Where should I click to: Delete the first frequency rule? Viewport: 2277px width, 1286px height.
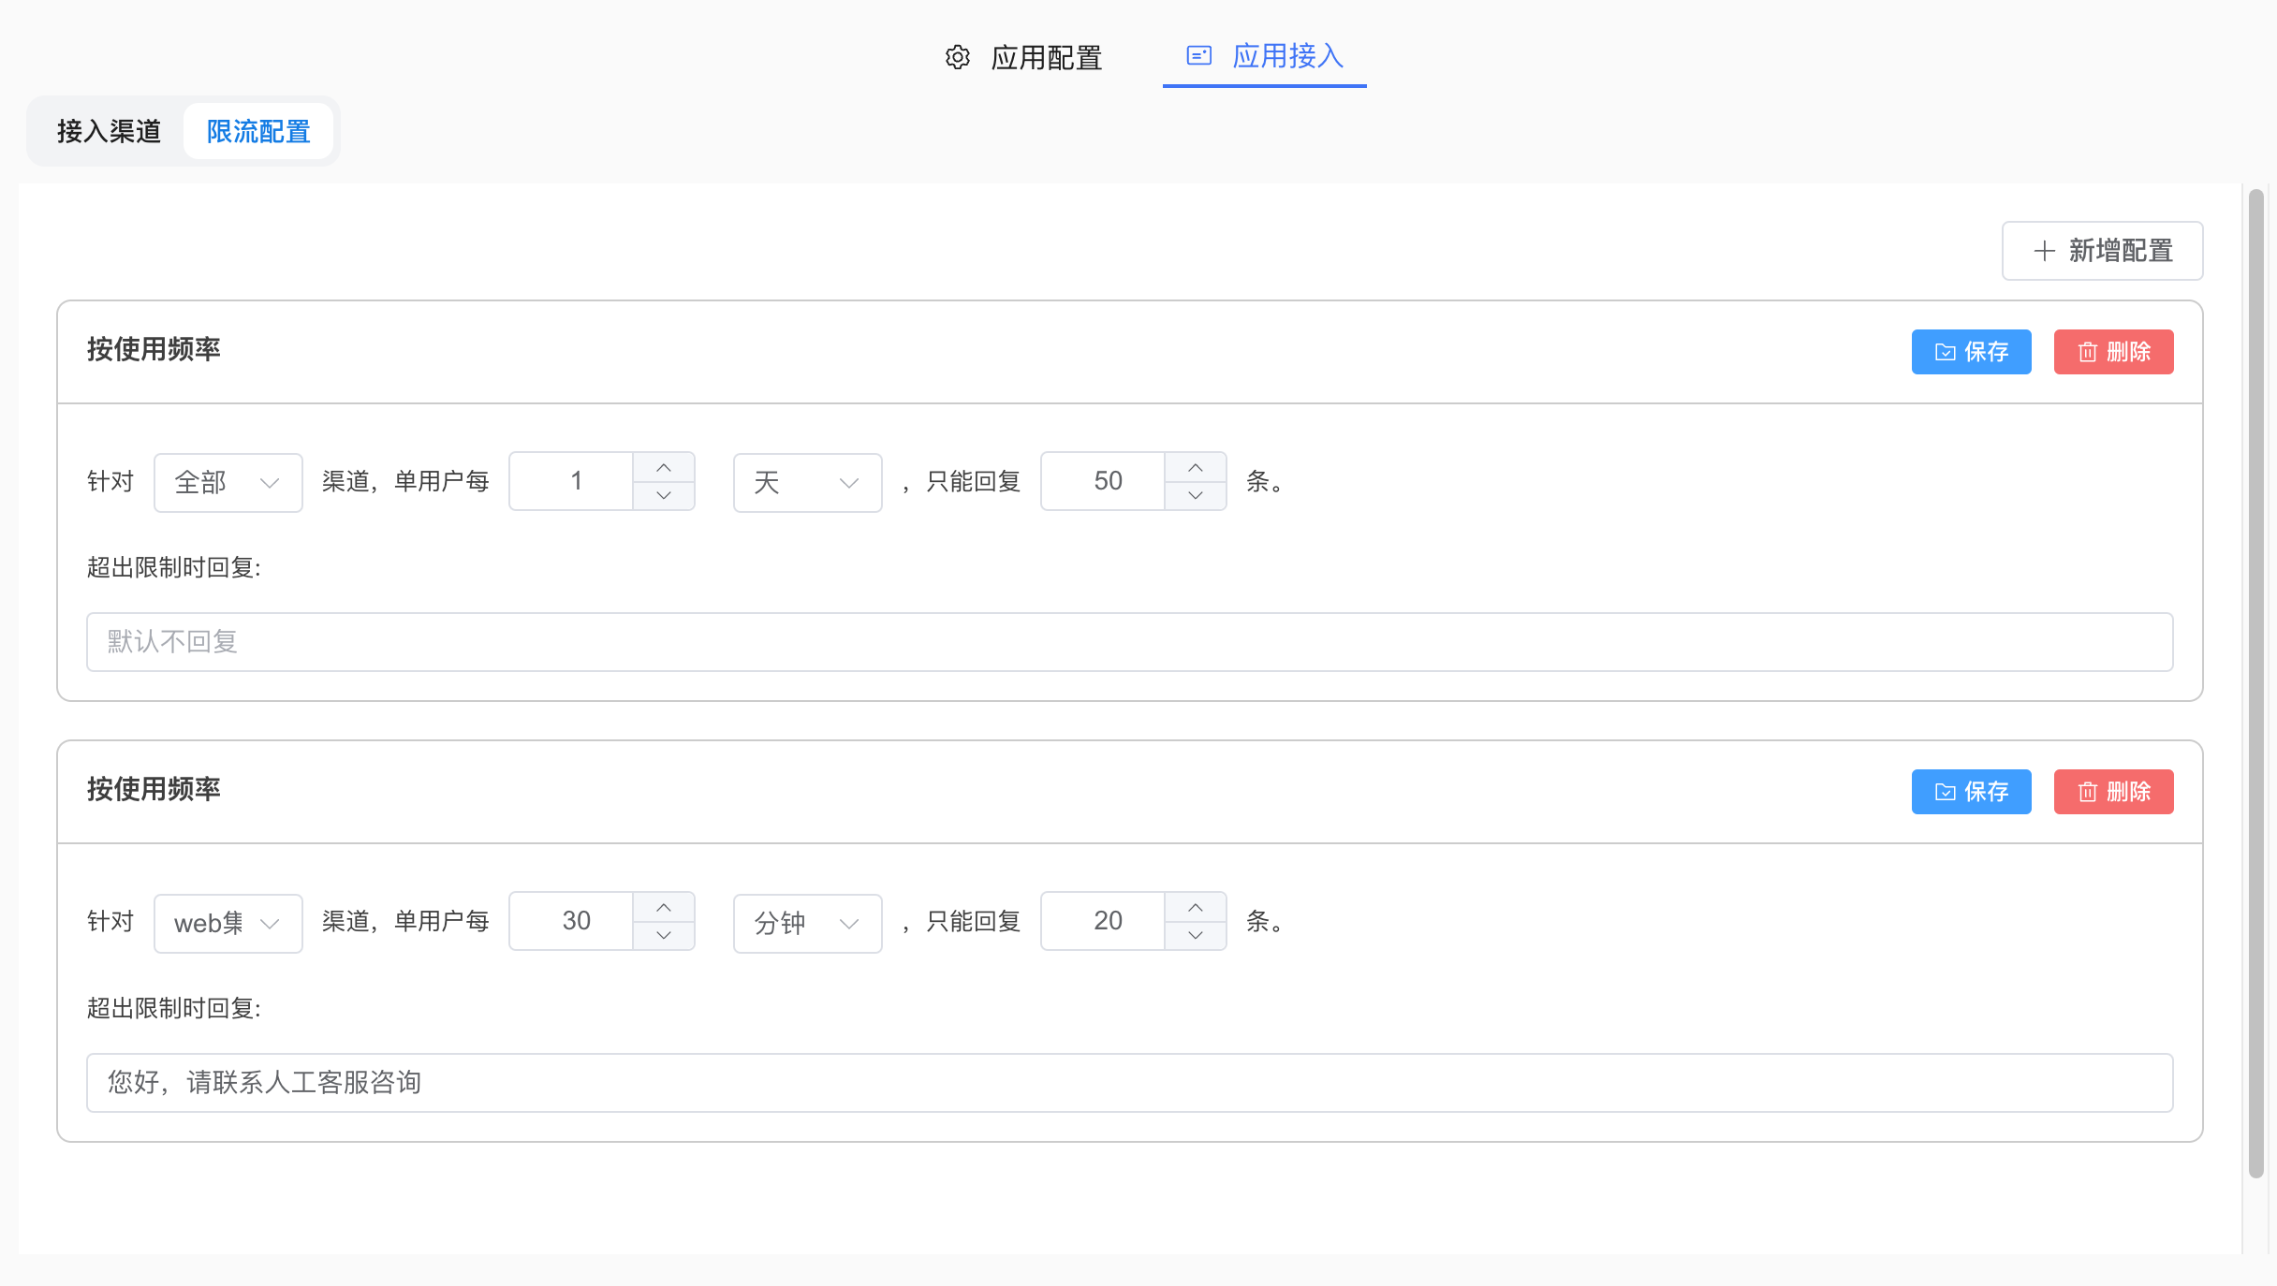(x=2113, y=352)
